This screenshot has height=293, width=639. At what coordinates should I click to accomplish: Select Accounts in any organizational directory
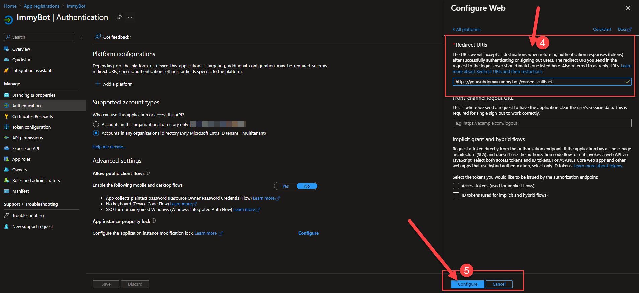(x=96, y=133)
